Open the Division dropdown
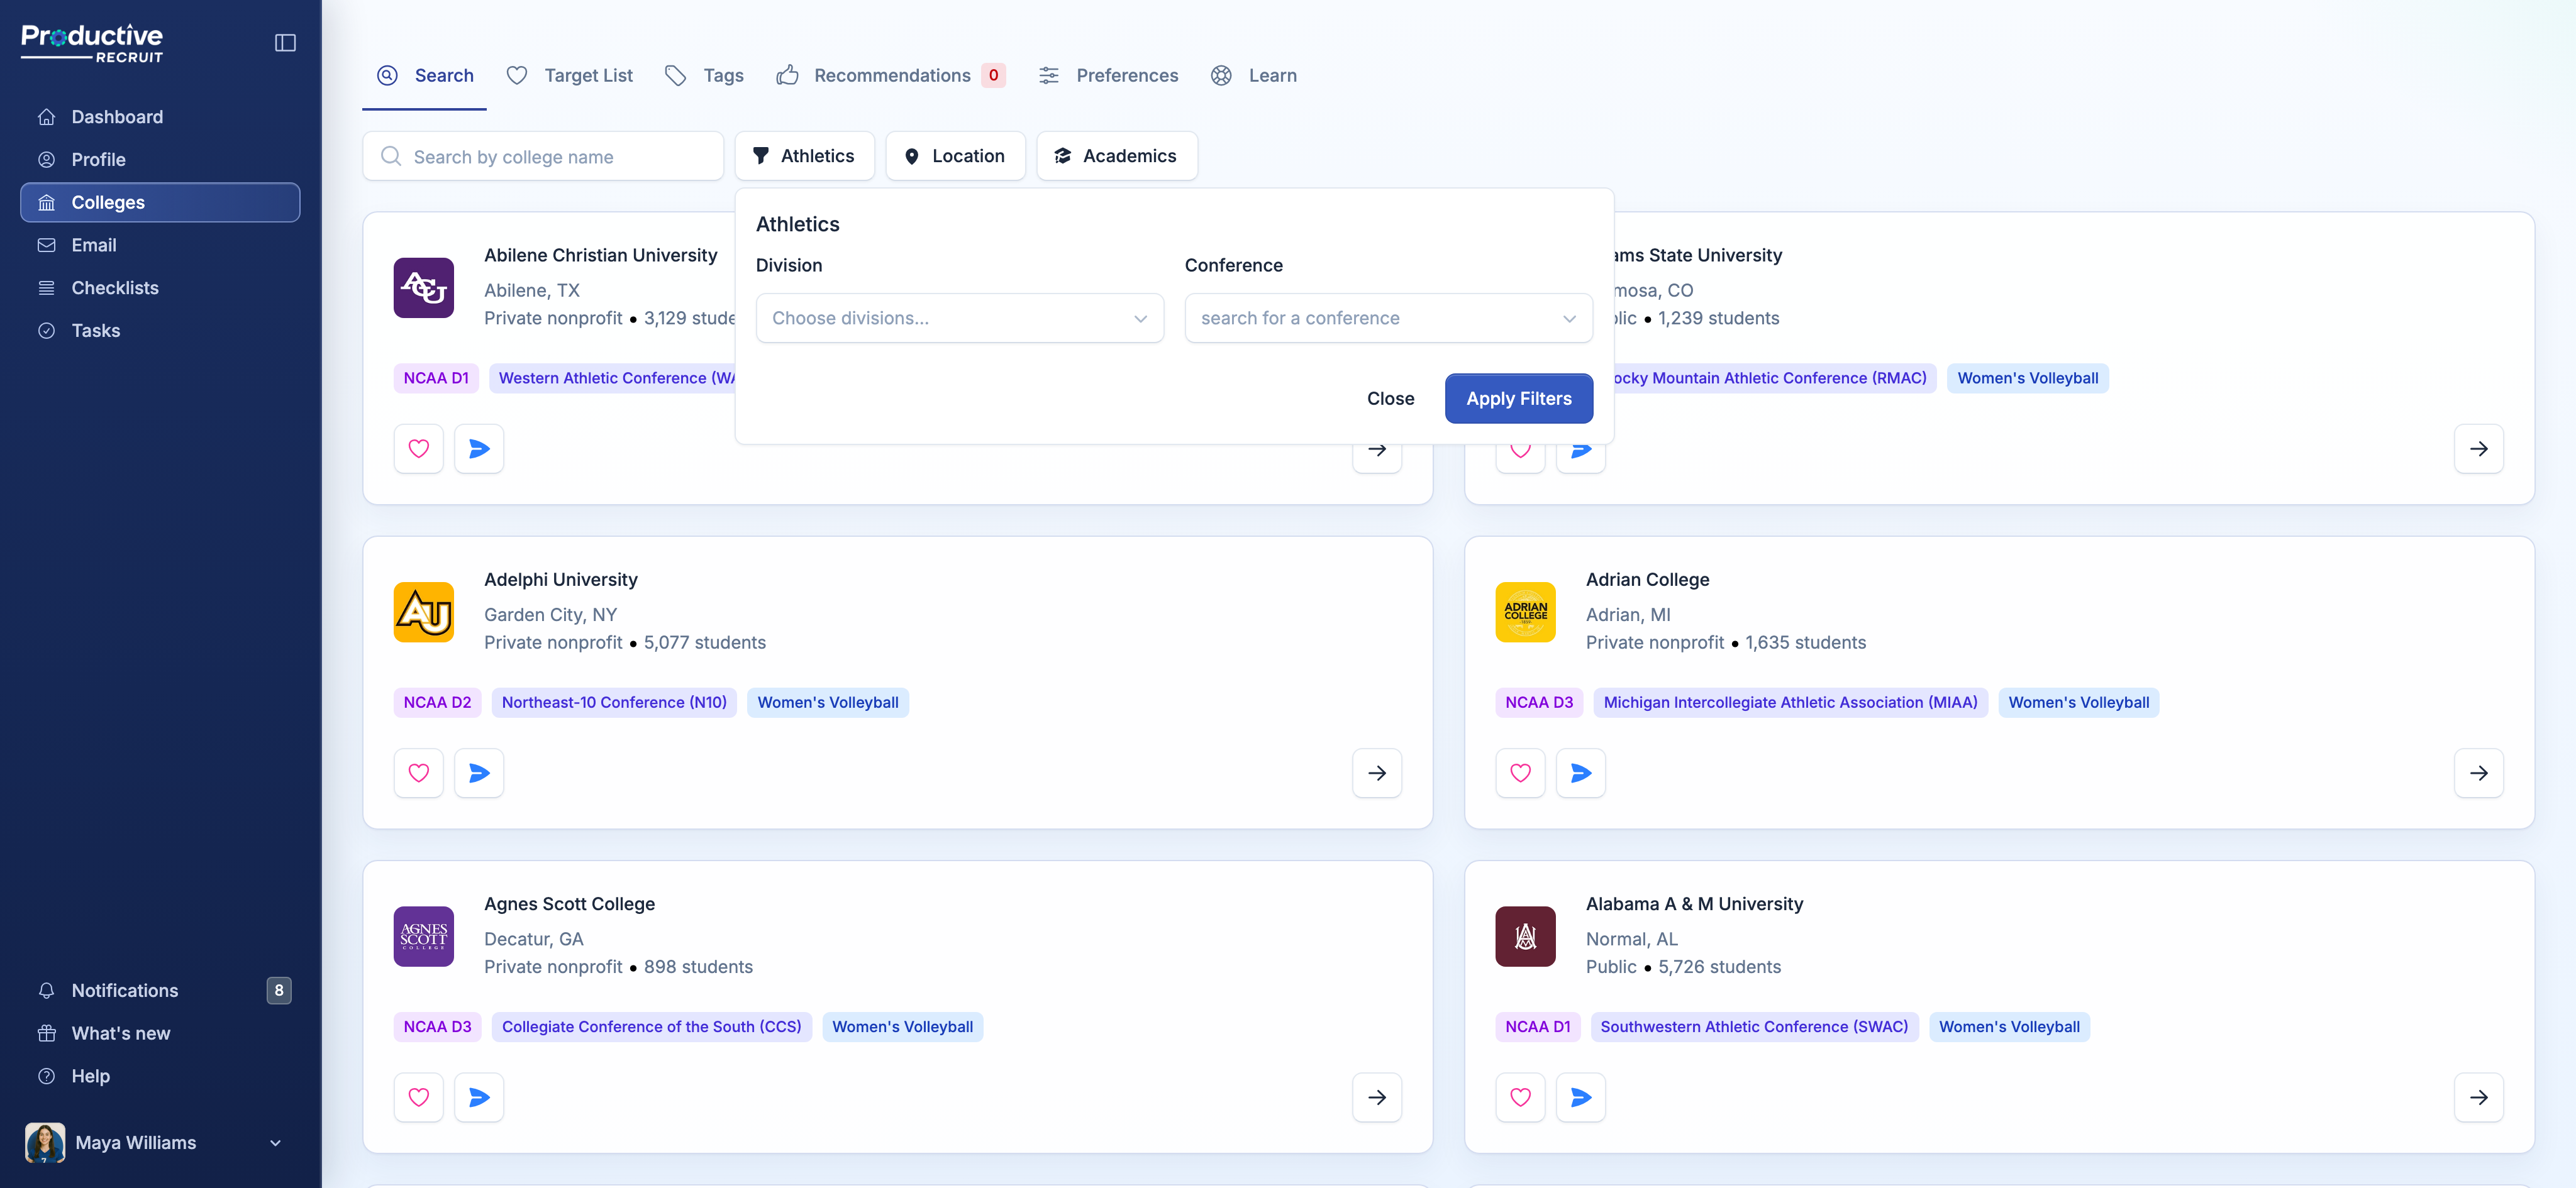 (959, 317)
